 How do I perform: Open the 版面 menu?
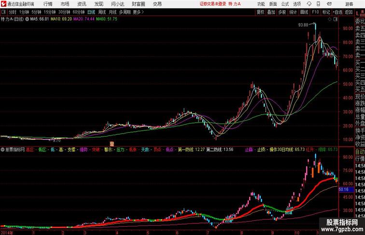[273, 4]
